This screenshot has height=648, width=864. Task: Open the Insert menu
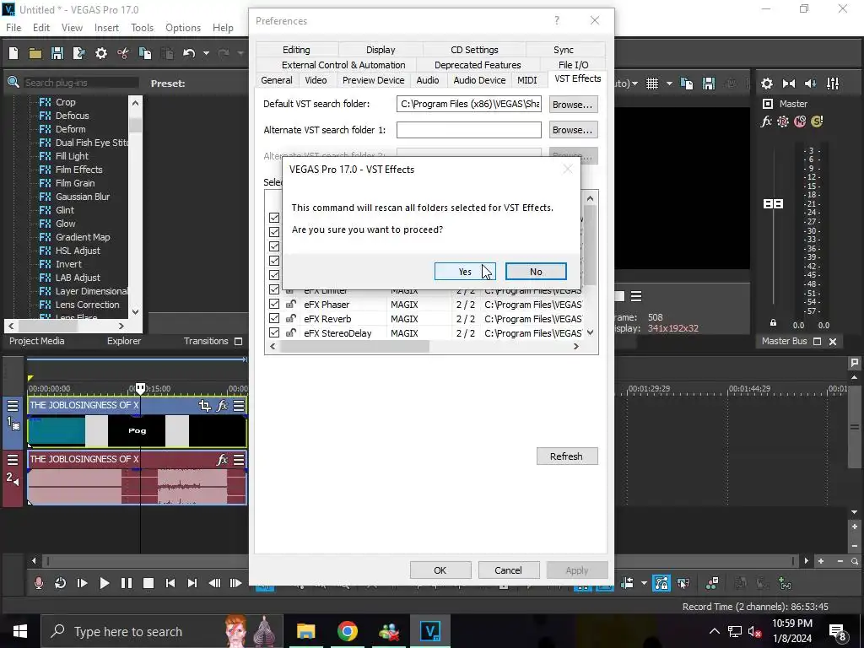coord(106,28)
